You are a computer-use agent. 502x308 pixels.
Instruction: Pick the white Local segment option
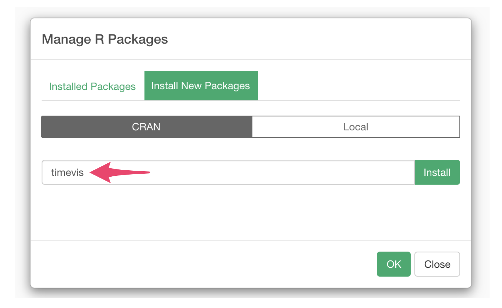click(356, 126)
